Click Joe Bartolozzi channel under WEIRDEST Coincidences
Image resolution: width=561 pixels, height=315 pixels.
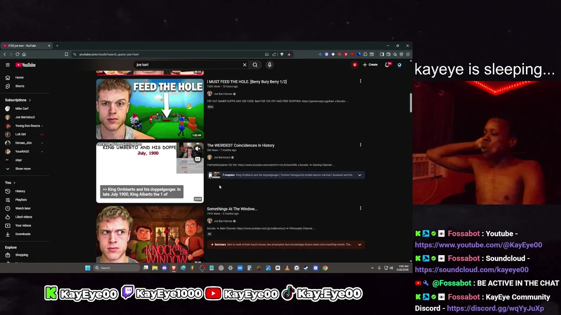(222, 157)
